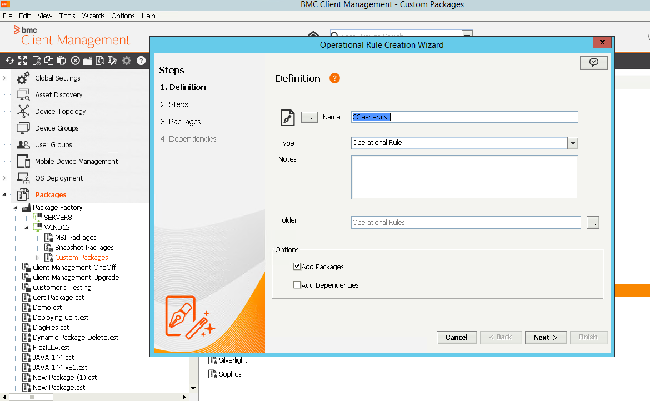The height and width of the screenshot is (401, 650).
Task: Click the Global Settings gears icon
Action: click(x=23, y=78)
